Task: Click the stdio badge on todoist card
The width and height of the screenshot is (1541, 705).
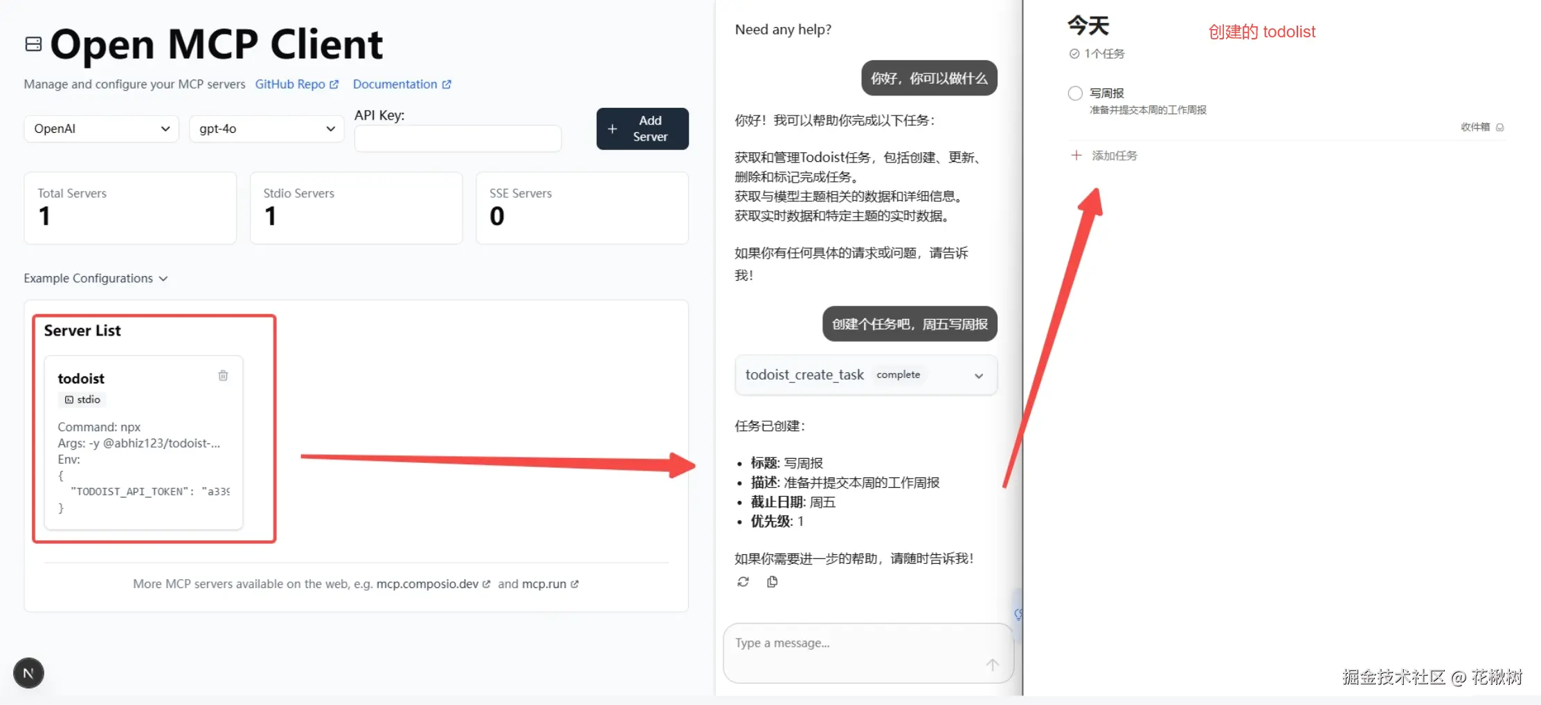Action: [82, 400]
